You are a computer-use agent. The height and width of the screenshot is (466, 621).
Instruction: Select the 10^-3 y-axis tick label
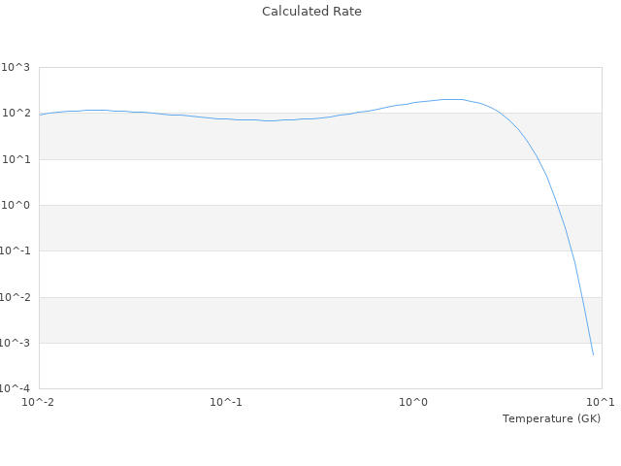tap(14, 343)
